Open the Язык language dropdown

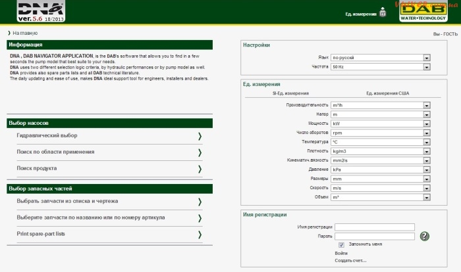[381, 58]
